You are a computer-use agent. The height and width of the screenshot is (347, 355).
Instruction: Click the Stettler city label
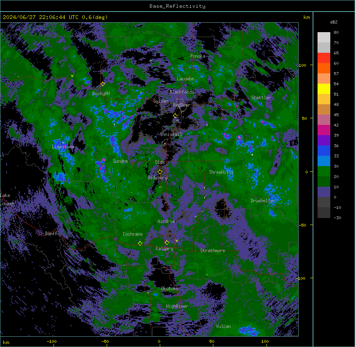261,98
